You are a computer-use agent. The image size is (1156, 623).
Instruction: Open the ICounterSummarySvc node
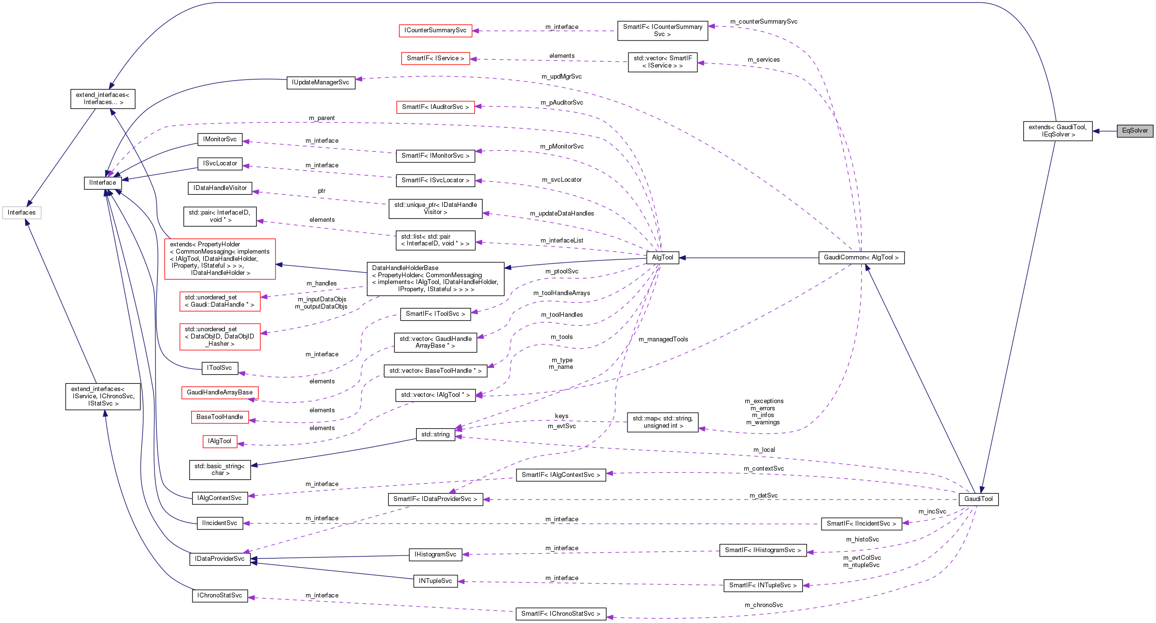(x=435, y=30)
